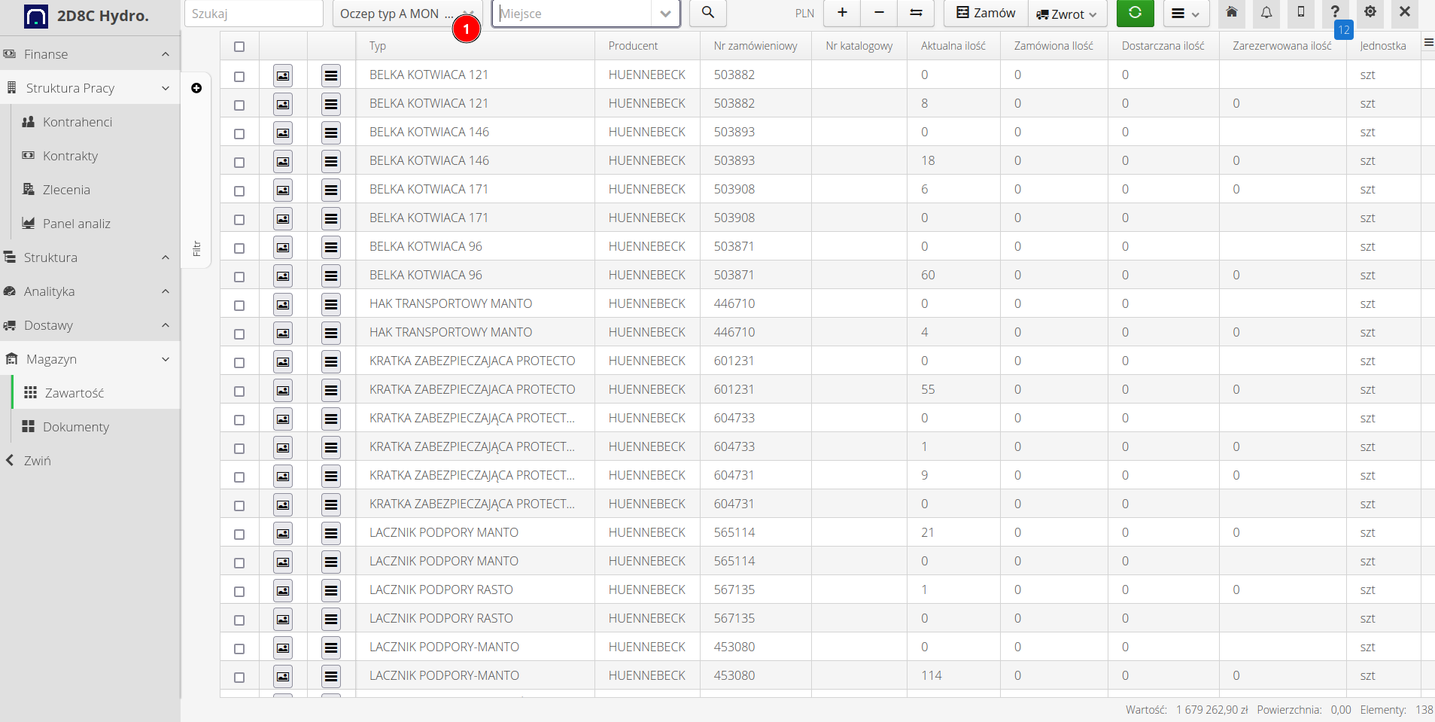The image size is (1435, 722).
Task: Check the box for first BELKA KOTWIACA 146 row
Action: pyautogui.click(x=239, y=133)
